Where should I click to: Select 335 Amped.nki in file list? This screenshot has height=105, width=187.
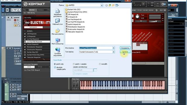click(x=72, y=14)
